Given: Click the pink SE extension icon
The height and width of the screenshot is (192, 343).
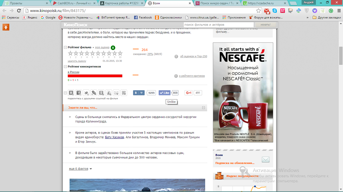Looking at the screenshot, I should [282, 11].
